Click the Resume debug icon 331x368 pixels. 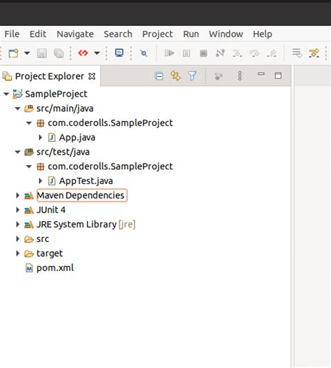tap(169, 53)
